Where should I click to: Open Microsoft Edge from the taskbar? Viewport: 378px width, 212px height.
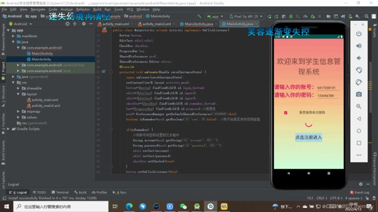coord(129,206)
